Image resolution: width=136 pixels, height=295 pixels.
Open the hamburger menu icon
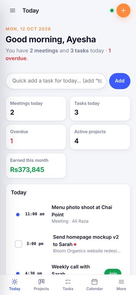(x=13, y=10)
